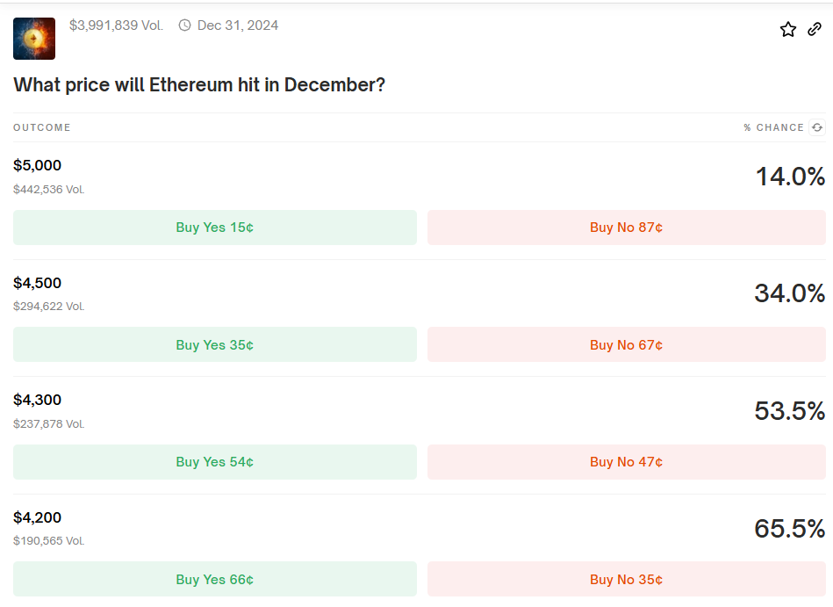
Task: Click the clock icon by Dec 31, 2024
Action: [184, 25]
